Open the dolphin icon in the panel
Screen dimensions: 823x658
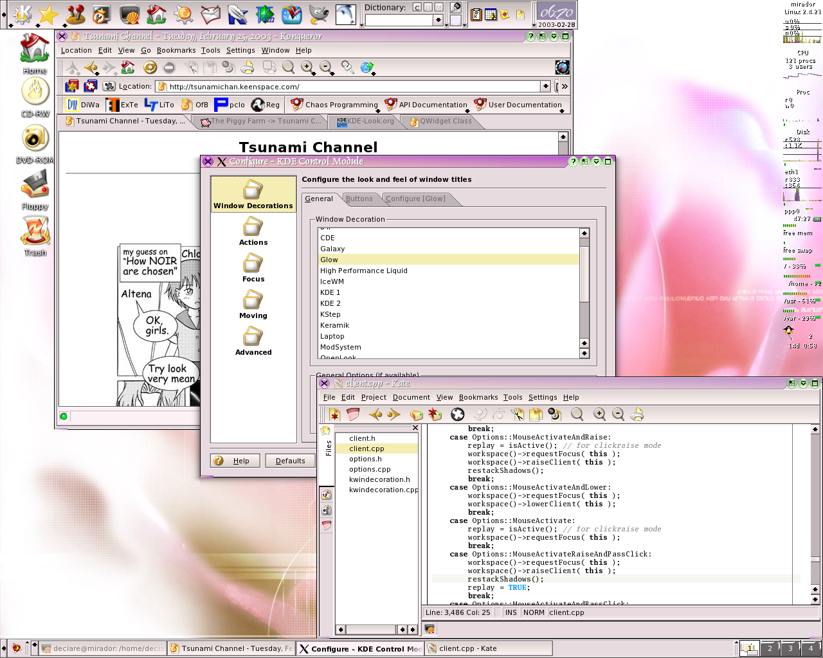[346, 14]
